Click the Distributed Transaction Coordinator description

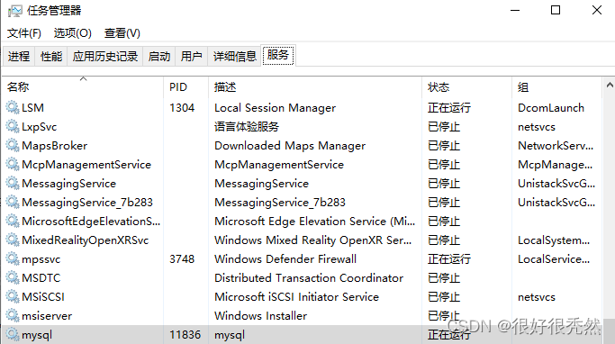tap(309, 278)
